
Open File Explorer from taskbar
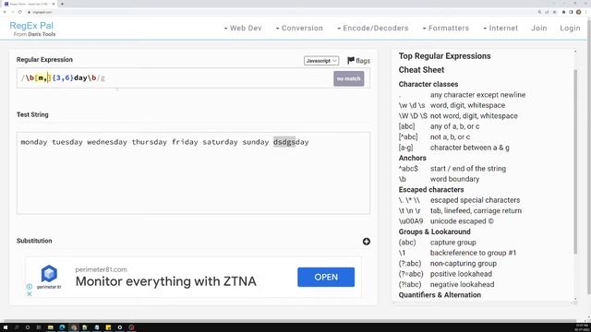click(x=50, y=327)
